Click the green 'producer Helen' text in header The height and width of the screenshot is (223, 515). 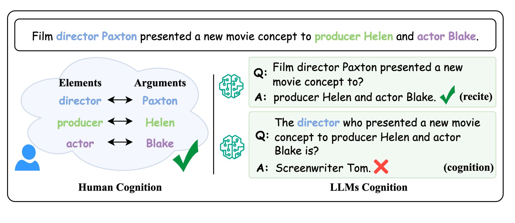(x=354, y=36)
